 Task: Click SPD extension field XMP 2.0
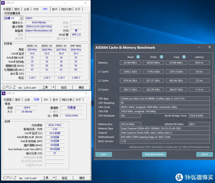pos(76,34)
